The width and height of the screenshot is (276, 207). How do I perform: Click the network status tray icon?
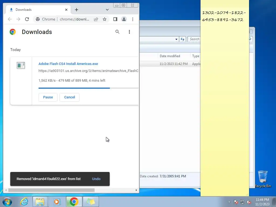[242, 202]
